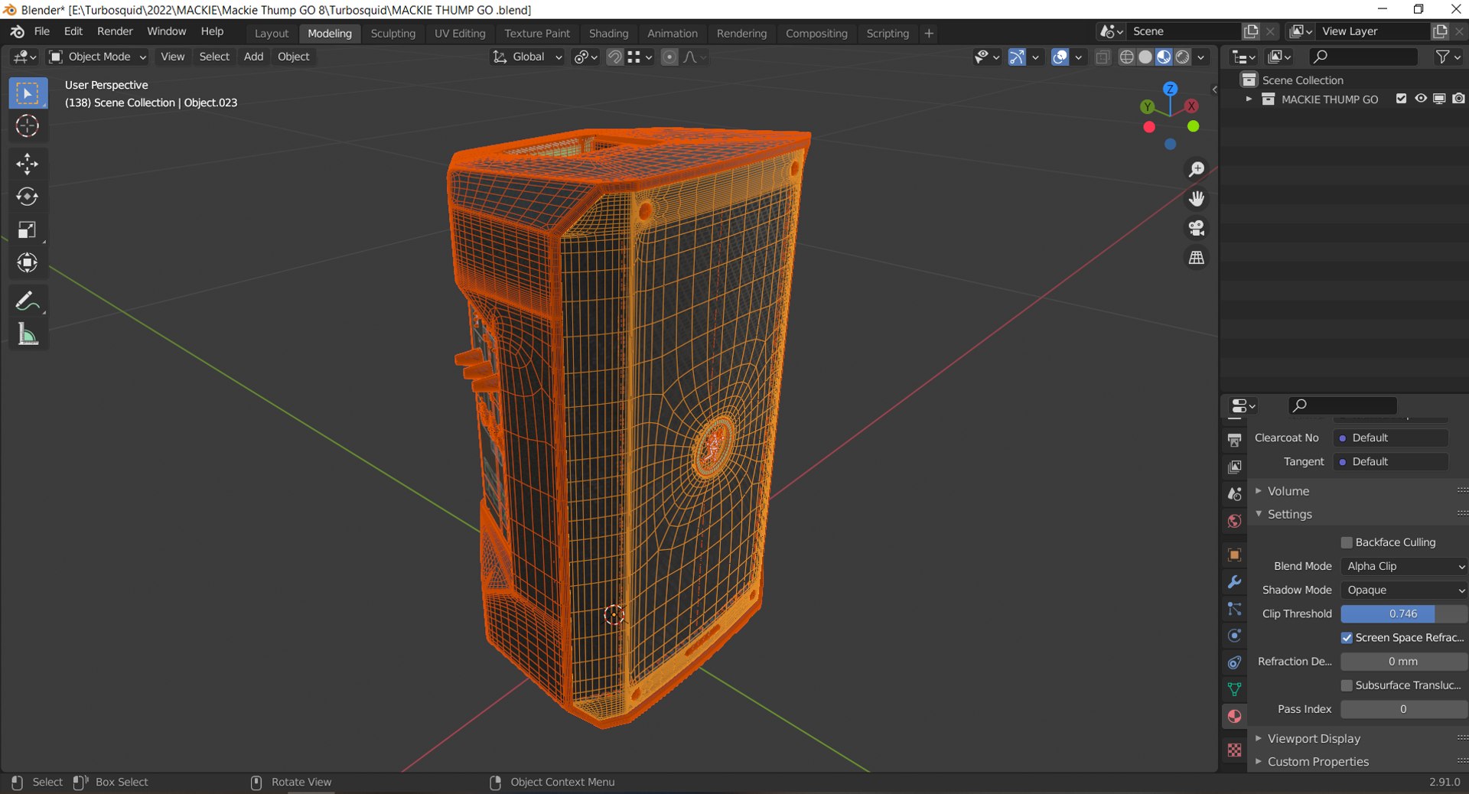
Task: Switch to Shading workspace tab
Action: tap(609, 34)
